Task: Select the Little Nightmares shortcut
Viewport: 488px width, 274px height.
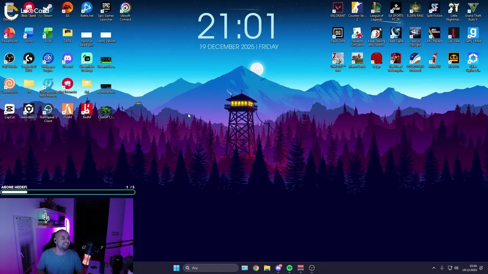Action: (454, 12)
